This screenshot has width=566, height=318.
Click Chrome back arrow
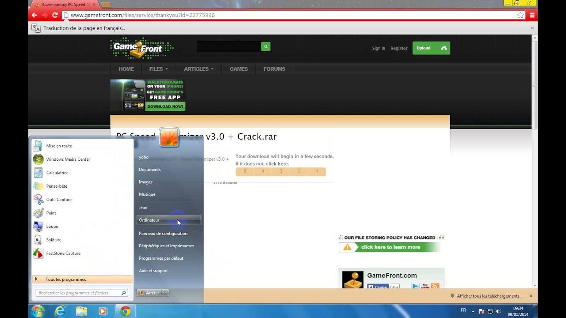tap(34, 15)
